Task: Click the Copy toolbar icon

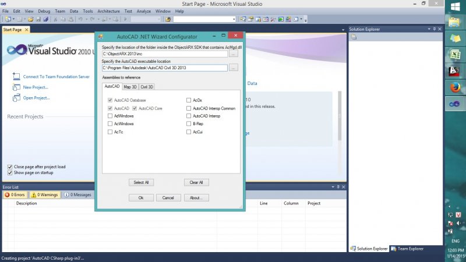Action: pyautogui.click(x=63, y=19)
